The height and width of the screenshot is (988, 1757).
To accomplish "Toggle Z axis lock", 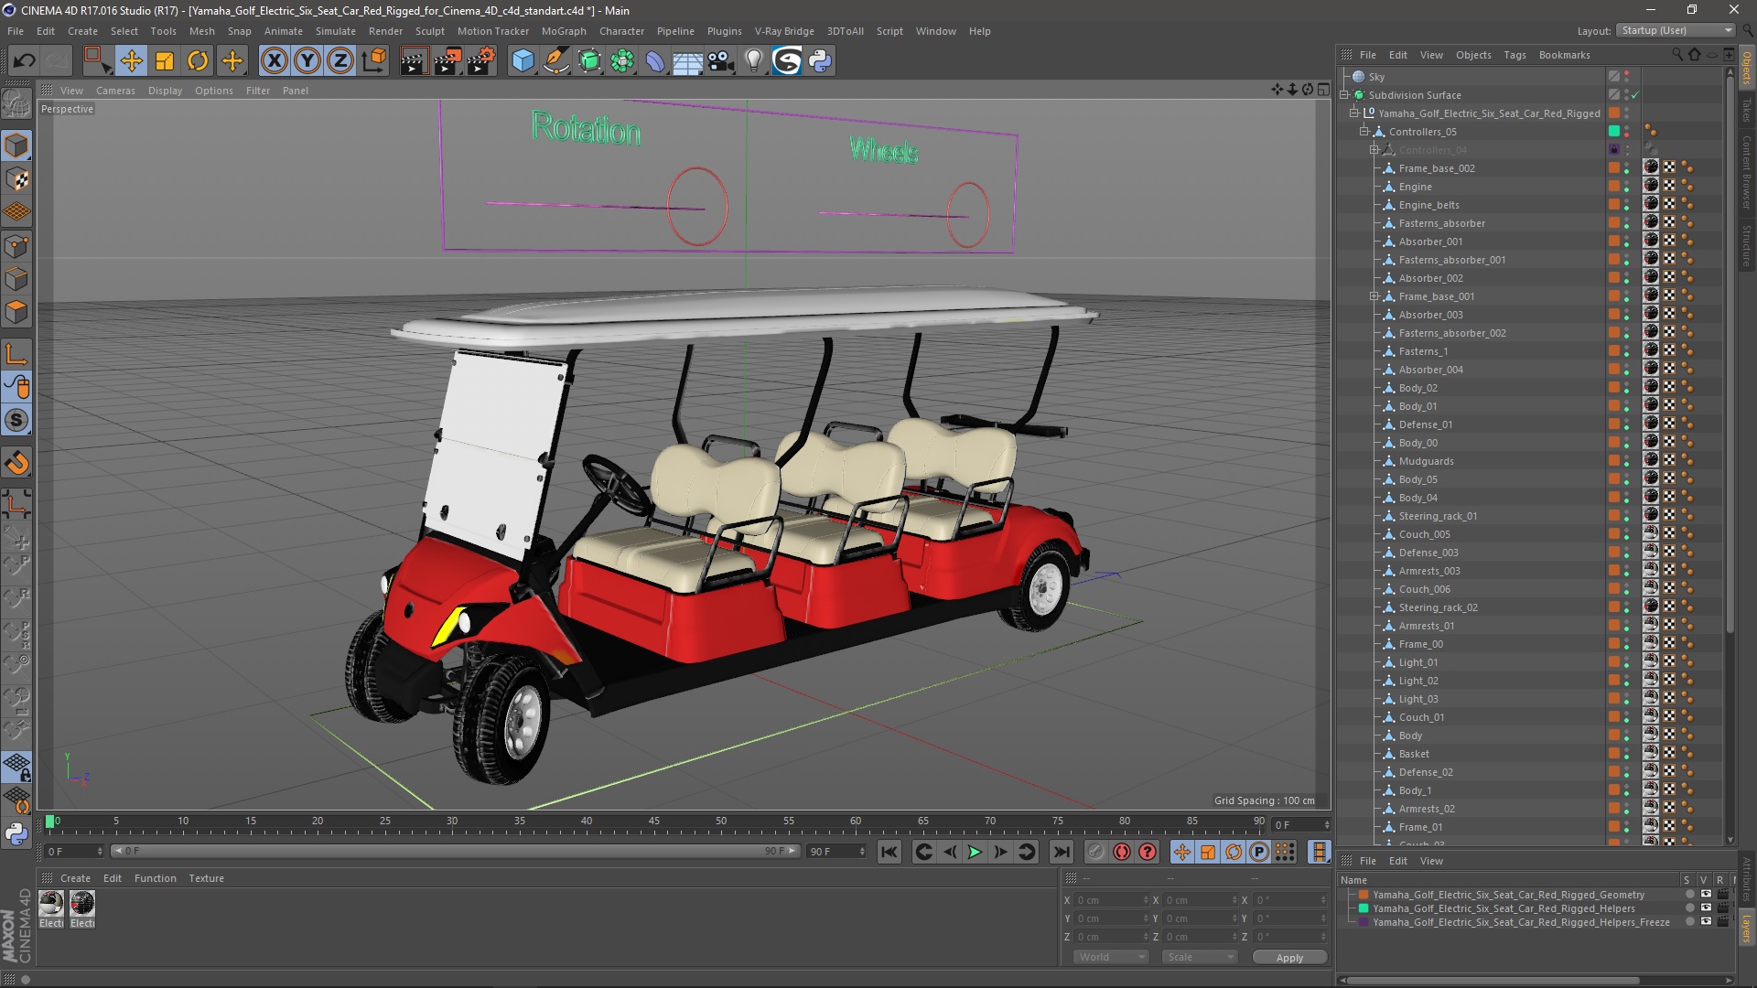I will (x=340, y=61).
